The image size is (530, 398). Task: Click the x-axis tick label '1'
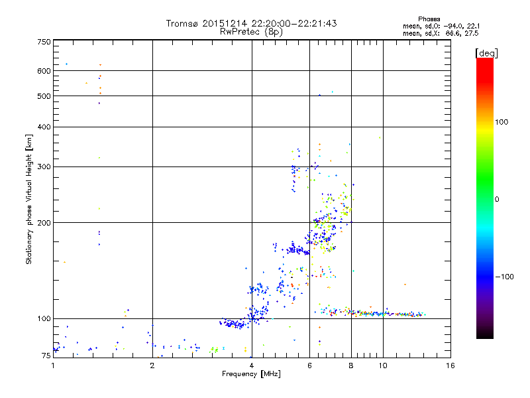coord(53,365)
